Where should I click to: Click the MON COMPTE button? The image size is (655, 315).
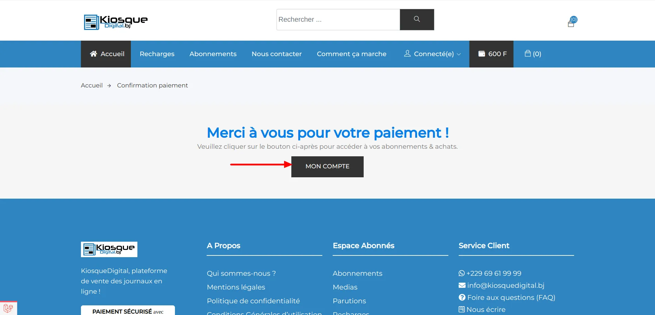327,166
